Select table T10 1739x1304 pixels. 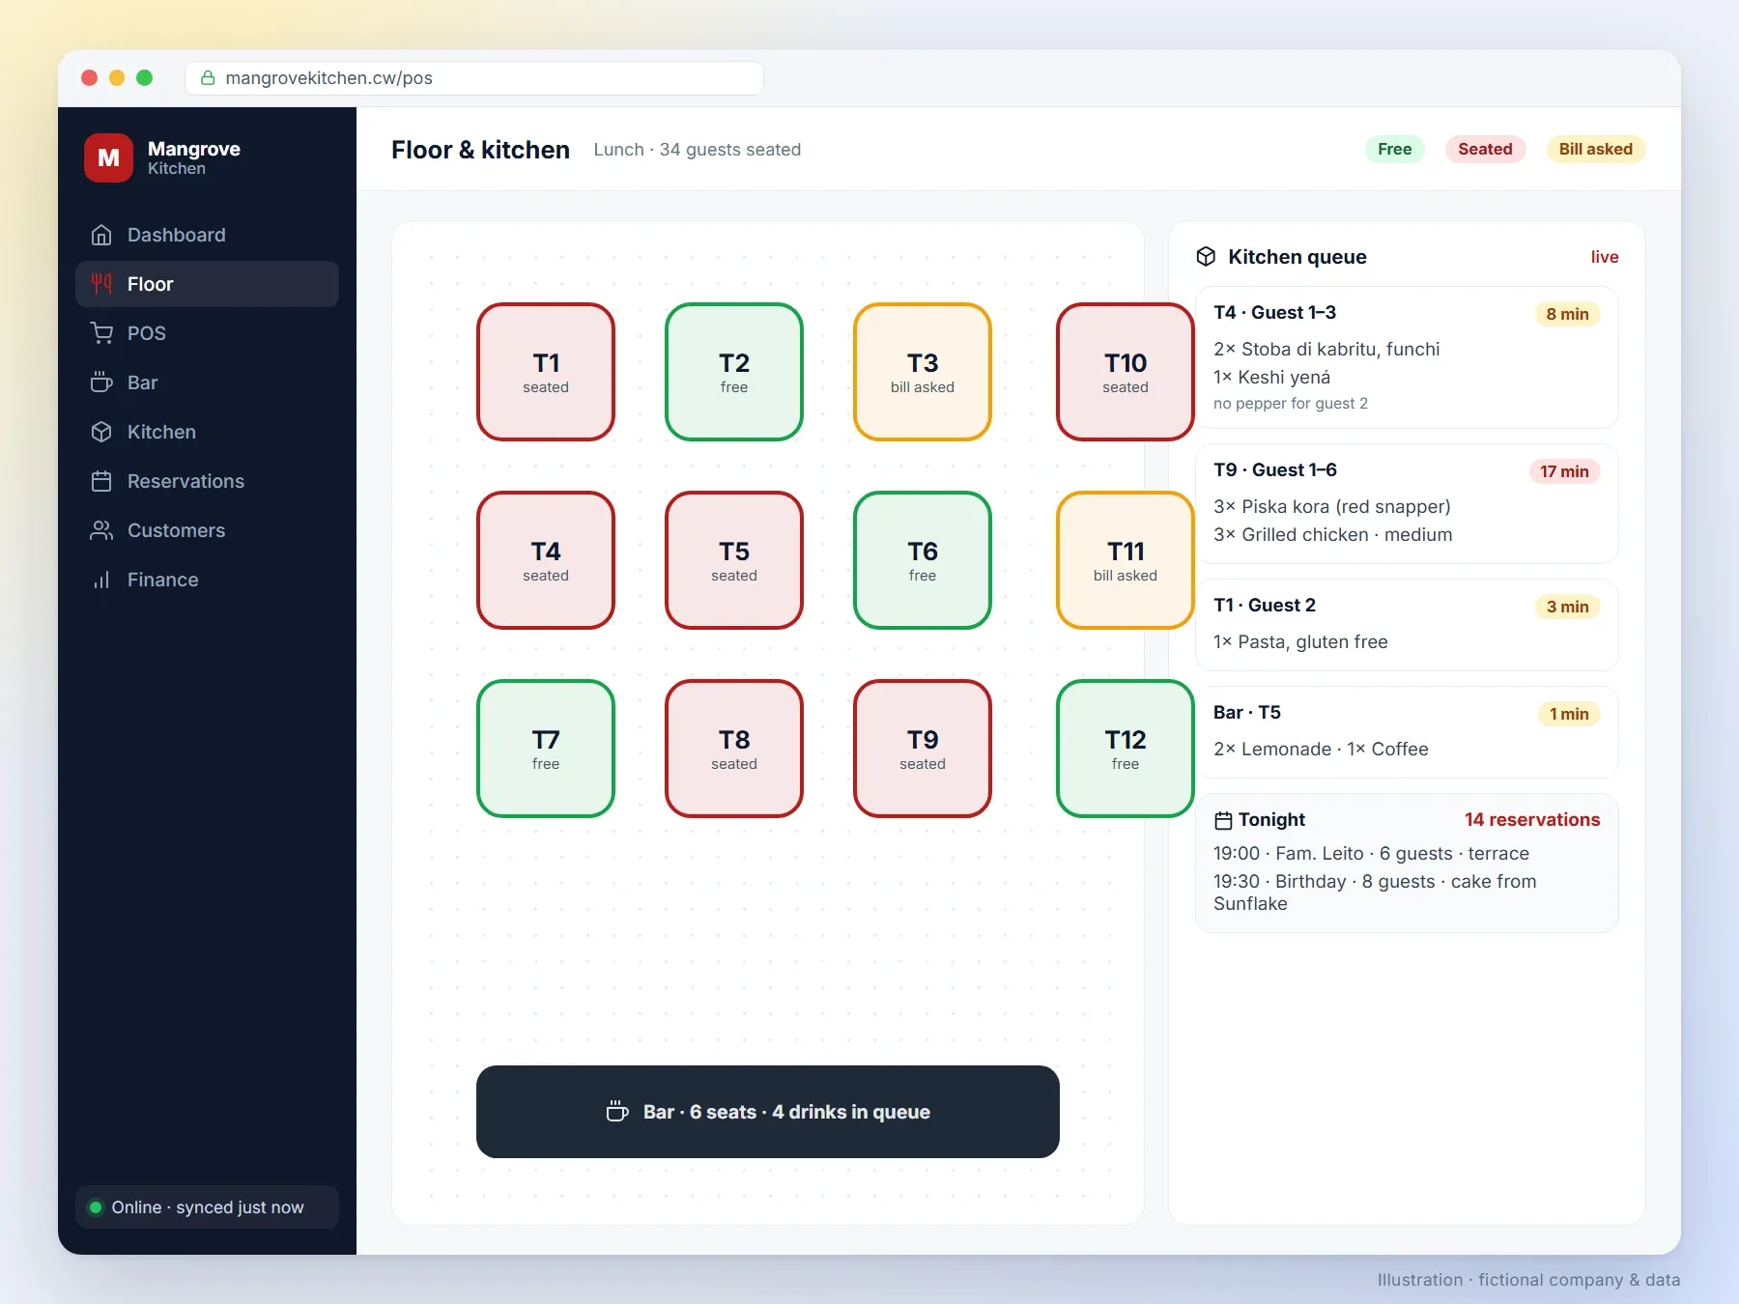tap(1126, 372)
